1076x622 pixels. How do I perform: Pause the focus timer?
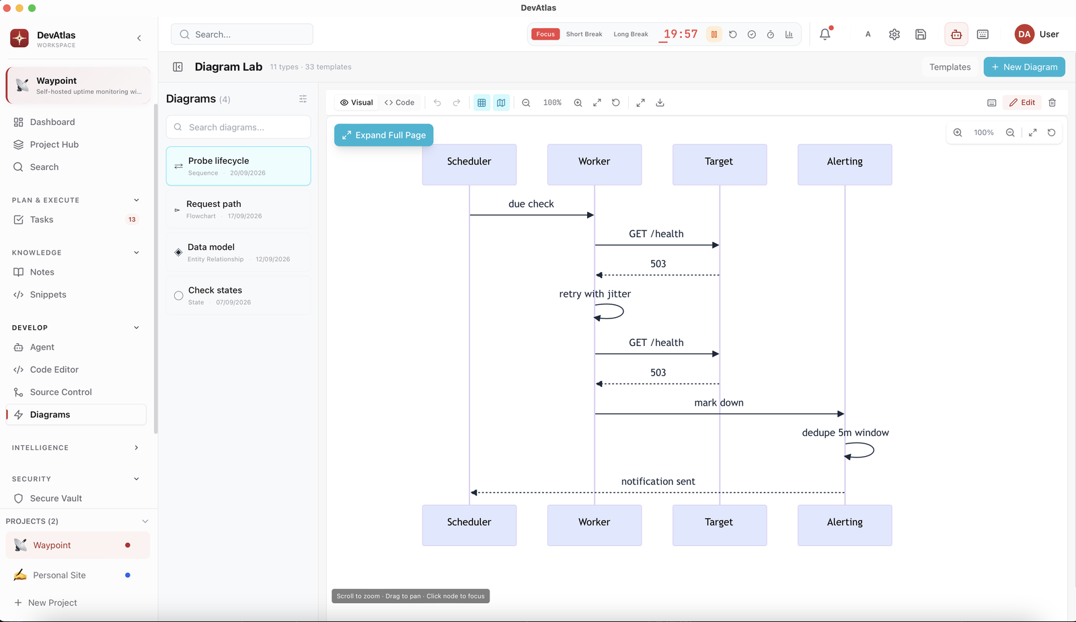coord(714,34)
